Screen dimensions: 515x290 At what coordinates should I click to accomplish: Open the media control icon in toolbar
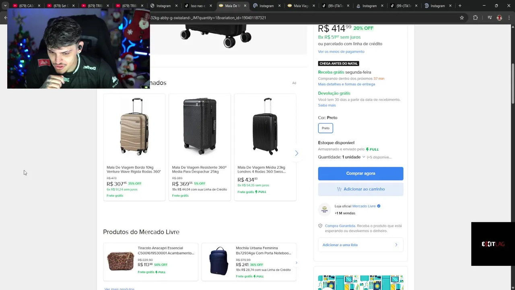pos(490,18)
